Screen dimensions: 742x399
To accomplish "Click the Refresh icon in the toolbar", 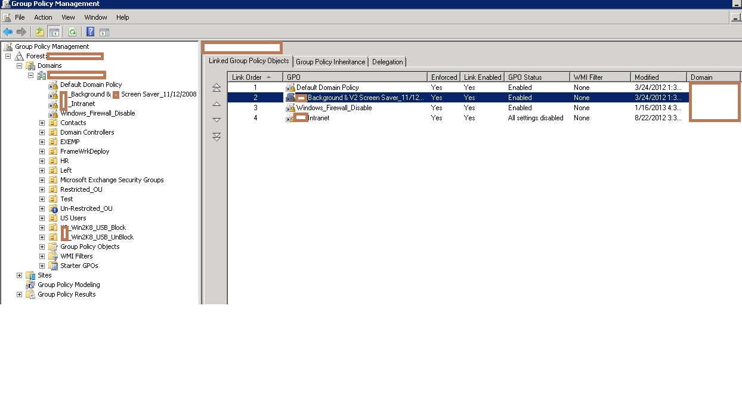I will coord(72,32).
